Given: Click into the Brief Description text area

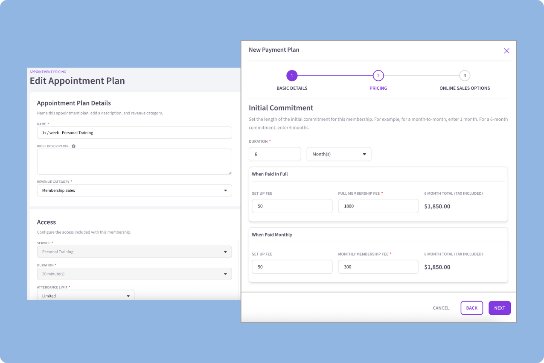Looking at the screenshot, I should (x=134, y=161).
